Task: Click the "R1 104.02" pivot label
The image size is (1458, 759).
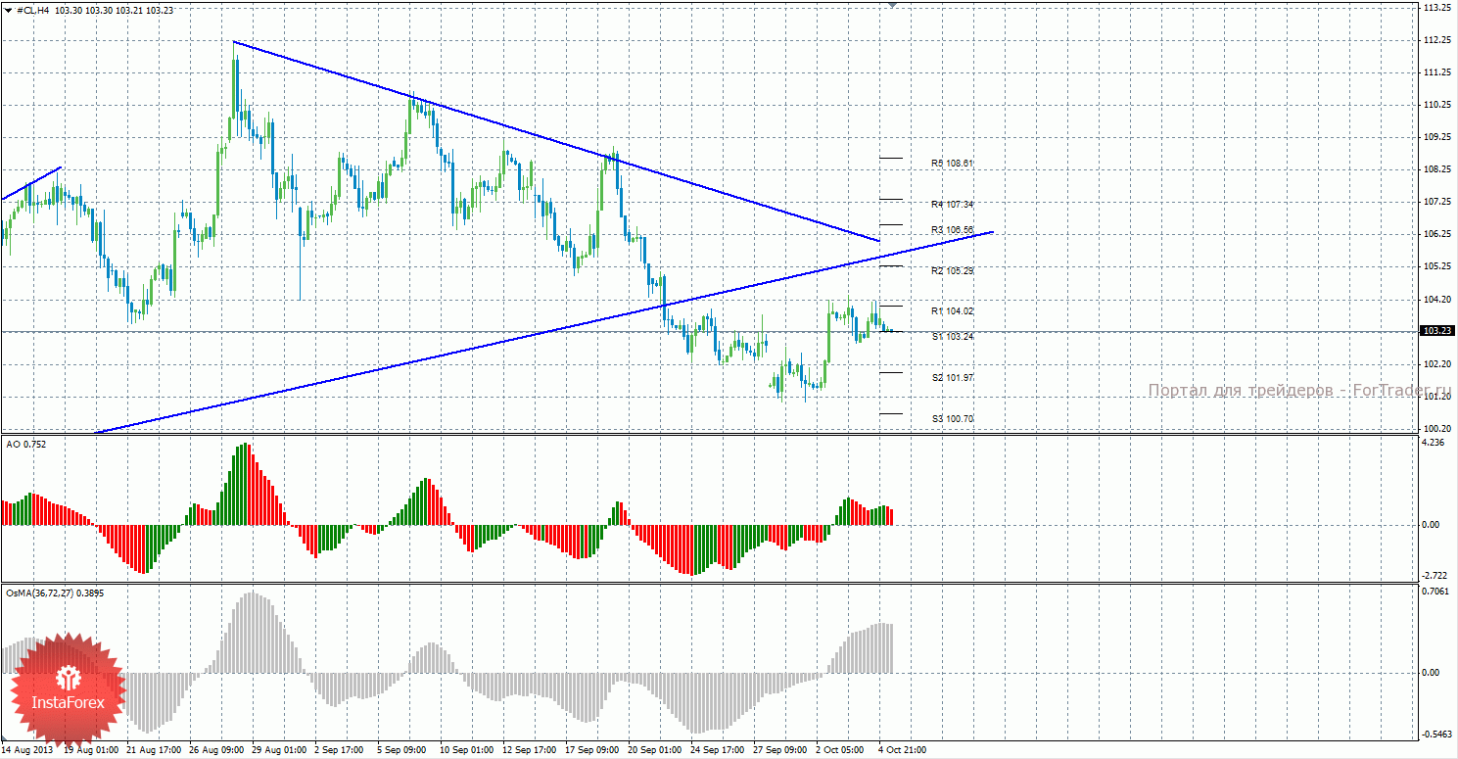Action: click(953, 310)
